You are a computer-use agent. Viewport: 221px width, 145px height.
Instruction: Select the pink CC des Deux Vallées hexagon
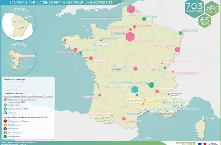coord(134,27)
